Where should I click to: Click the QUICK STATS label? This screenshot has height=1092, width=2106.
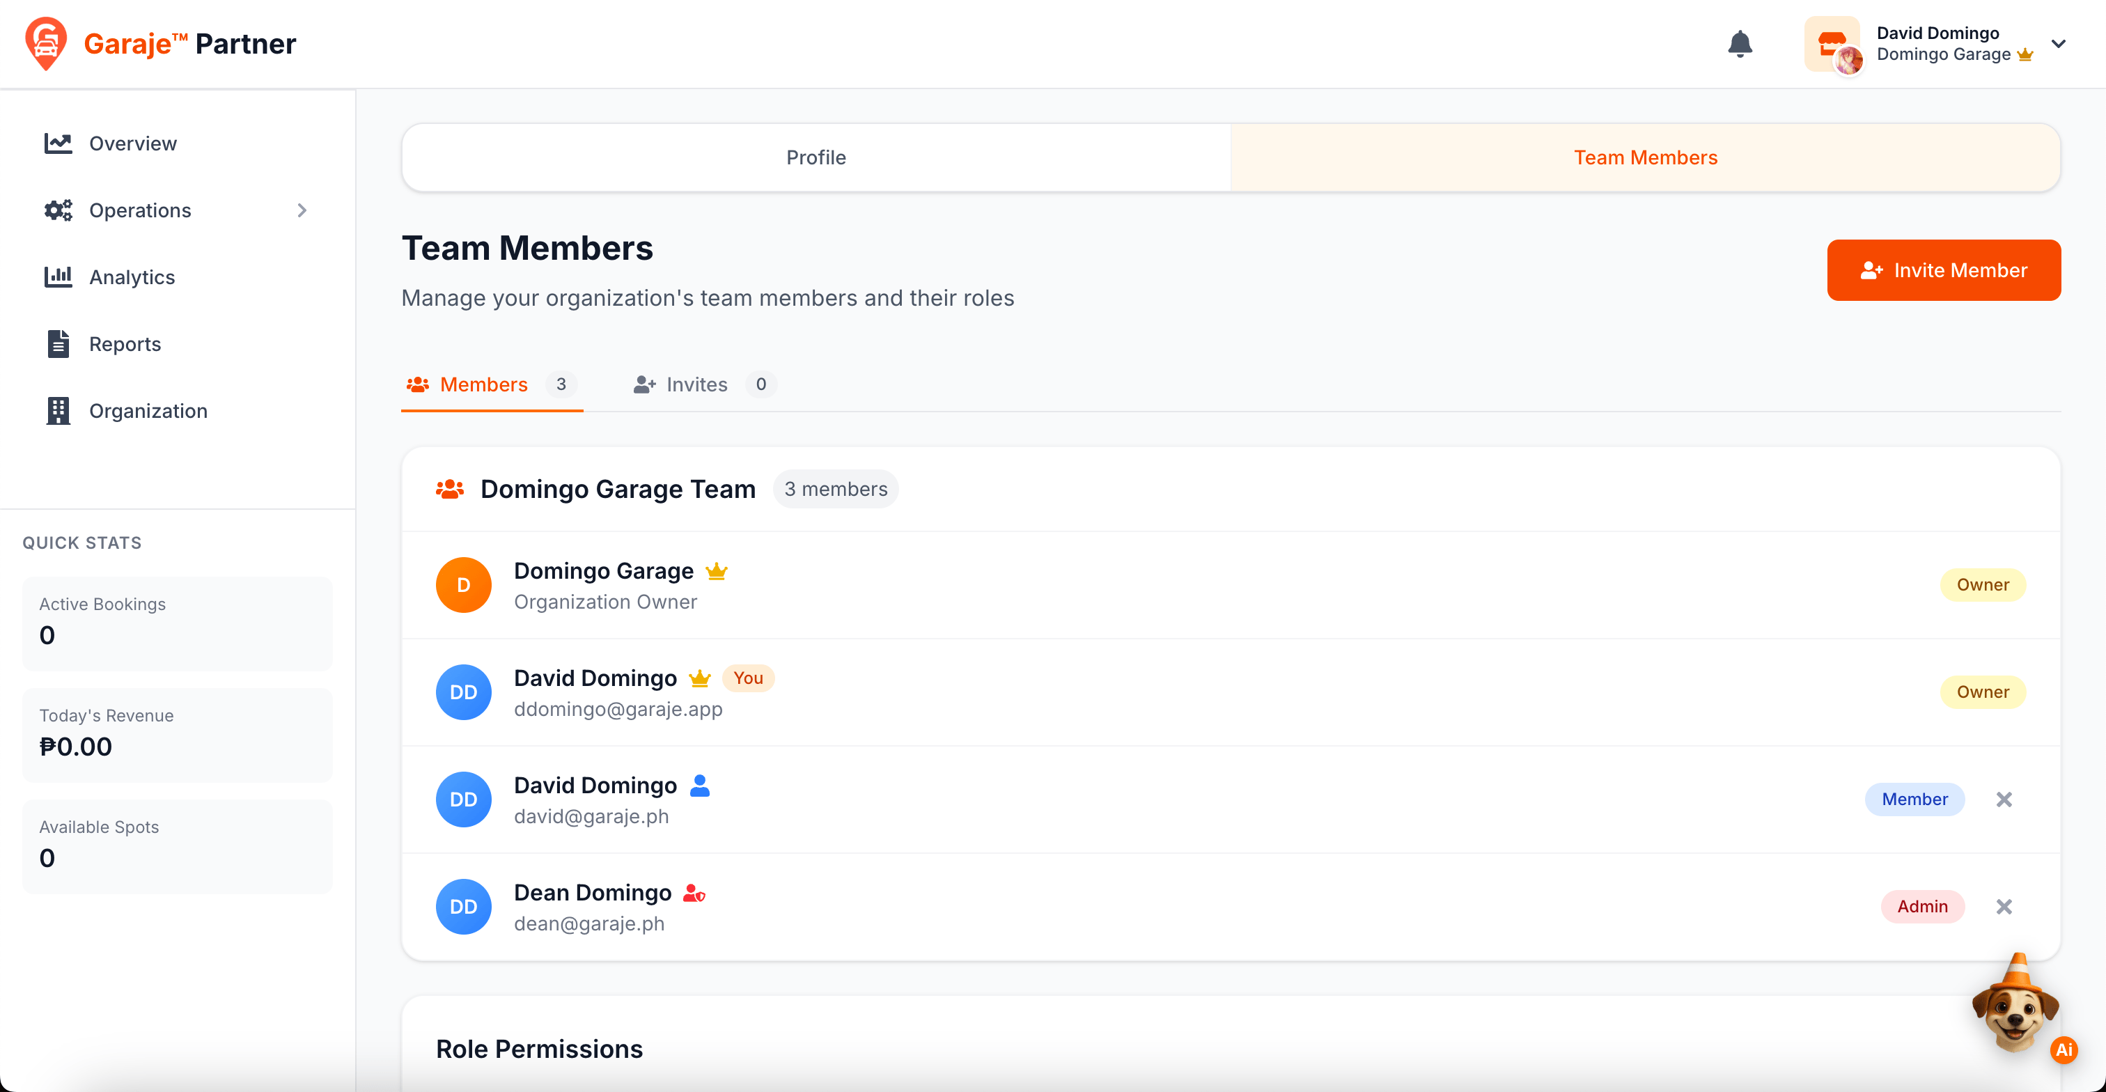81,543
